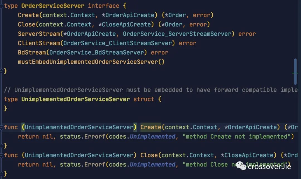Viewport: 301px width, 179px height.
Task: Click the Close function closing brace fold icon
Action: click(2, 174)
